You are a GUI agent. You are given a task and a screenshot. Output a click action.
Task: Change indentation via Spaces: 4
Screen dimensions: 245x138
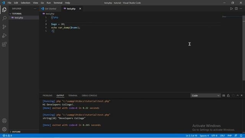[204, 136]
